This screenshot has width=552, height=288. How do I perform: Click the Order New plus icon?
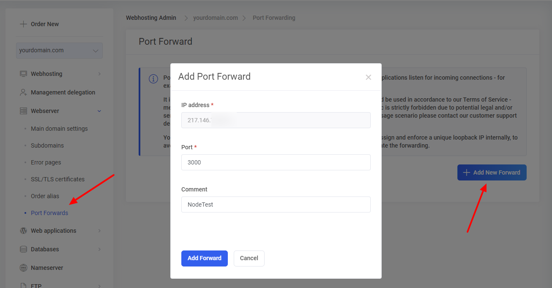[24, 24]
